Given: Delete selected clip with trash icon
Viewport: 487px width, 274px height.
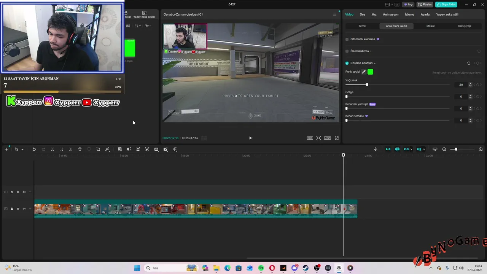Looking at the screenshot, I should click(80, 149).
